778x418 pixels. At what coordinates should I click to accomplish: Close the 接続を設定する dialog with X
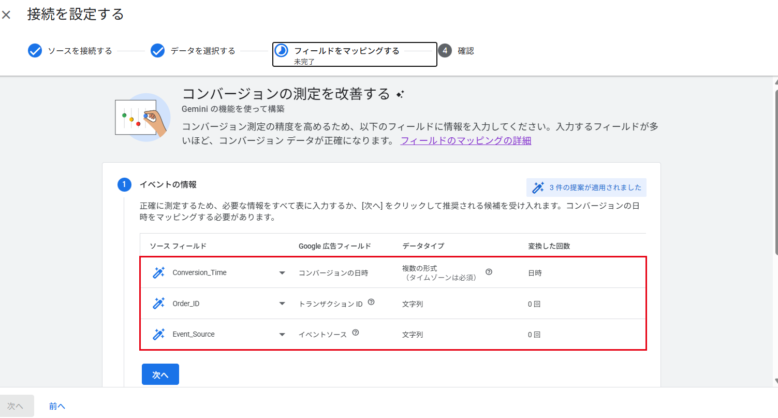tap(6, 15)
